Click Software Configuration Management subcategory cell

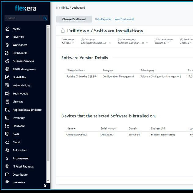161,77
